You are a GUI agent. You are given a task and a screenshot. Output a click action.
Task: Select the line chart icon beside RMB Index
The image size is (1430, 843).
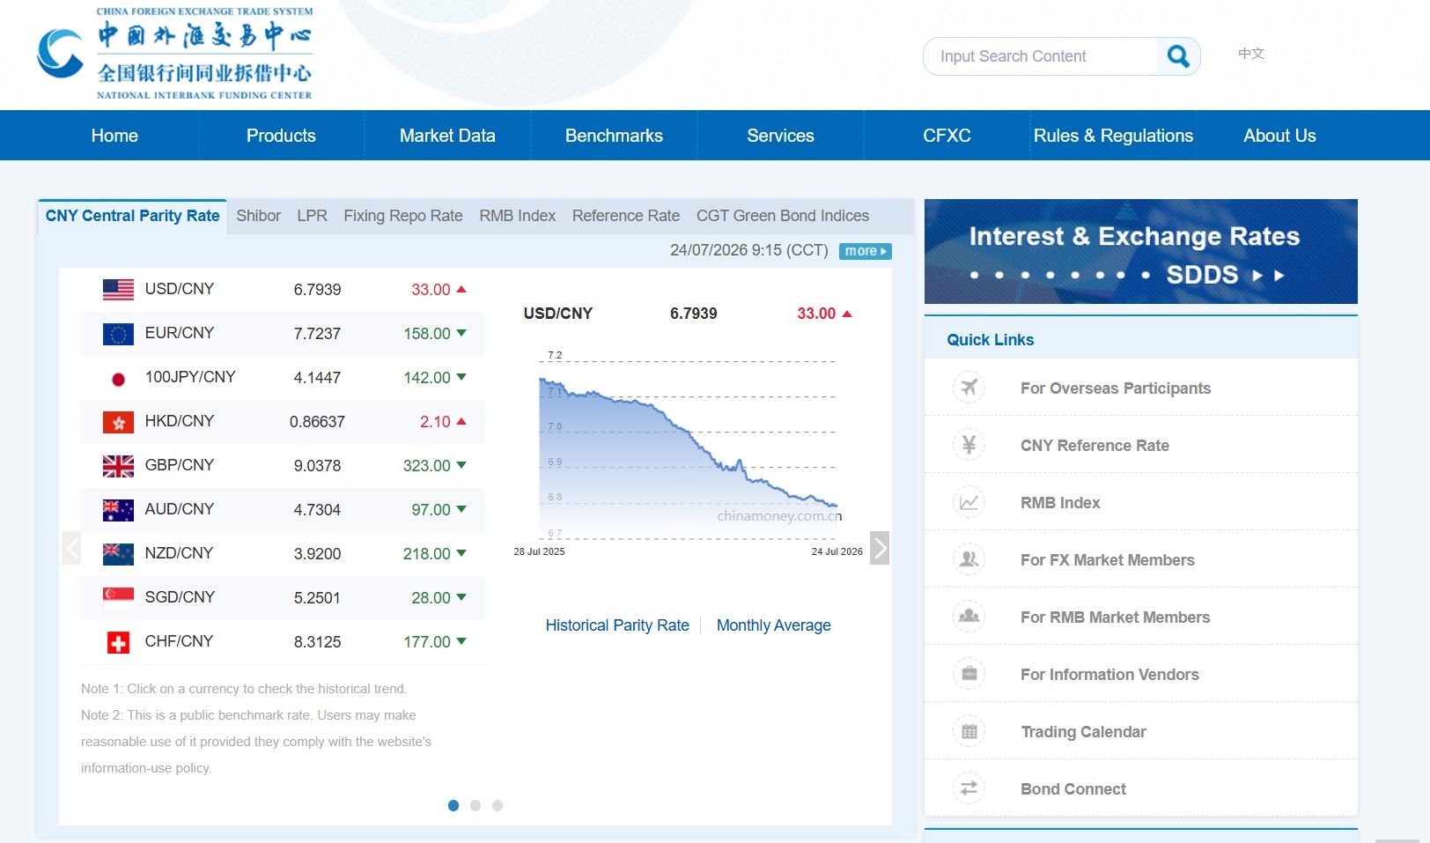969,502
